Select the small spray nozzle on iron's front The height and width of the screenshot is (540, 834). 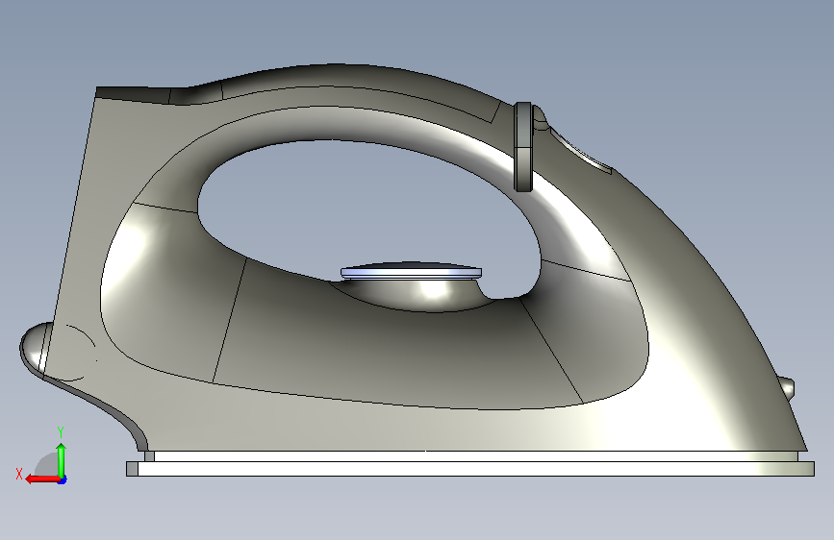click(x=787, y=387)
